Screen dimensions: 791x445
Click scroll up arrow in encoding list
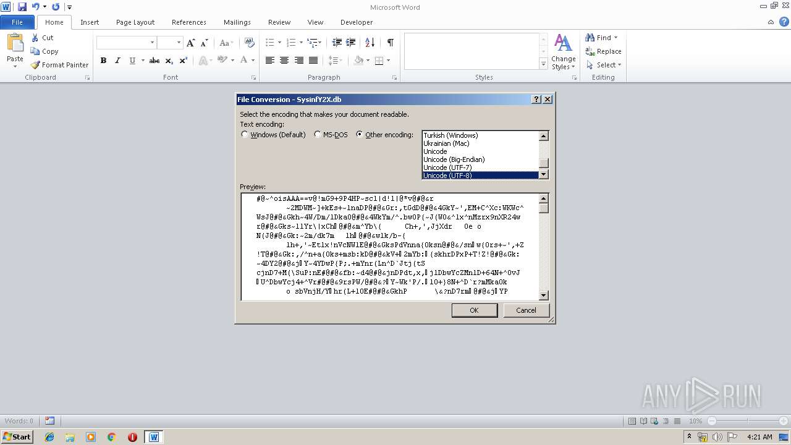click(x=544, y=136)
